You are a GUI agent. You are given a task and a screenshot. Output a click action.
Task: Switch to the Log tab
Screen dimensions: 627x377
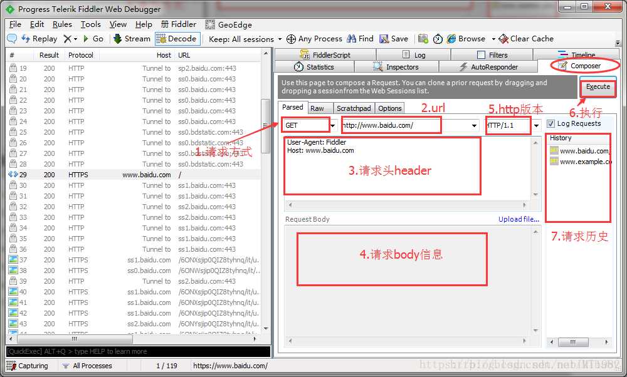click(413, 54)
